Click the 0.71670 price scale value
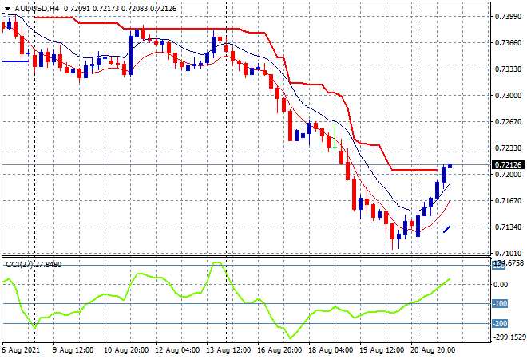Image resolution: width=527 pixels, height=359 pixels. click(508, 201)
